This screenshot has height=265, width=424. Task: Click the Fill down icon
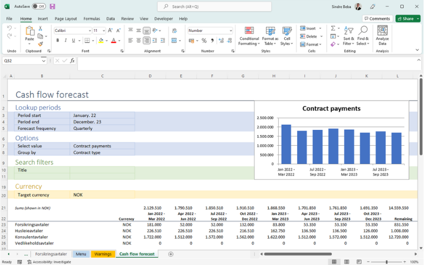pyautogui.click(x=333, y=36)
